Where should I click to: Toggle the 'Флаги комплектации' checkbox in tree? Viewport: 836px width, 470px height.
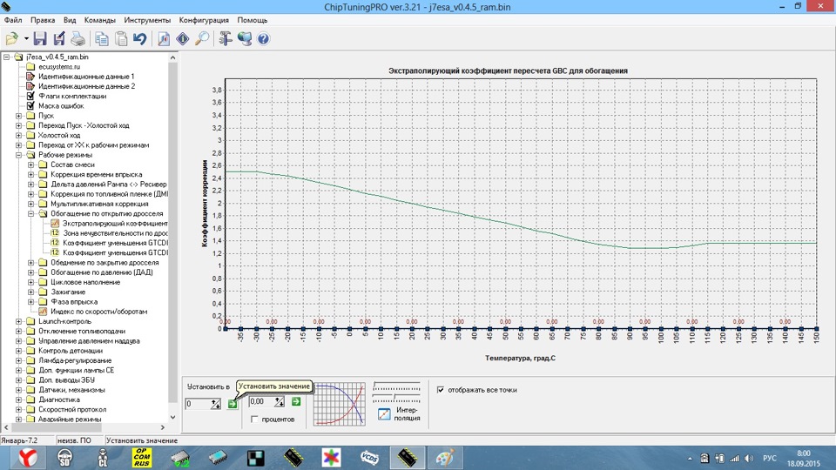click(x=30, y=96)
